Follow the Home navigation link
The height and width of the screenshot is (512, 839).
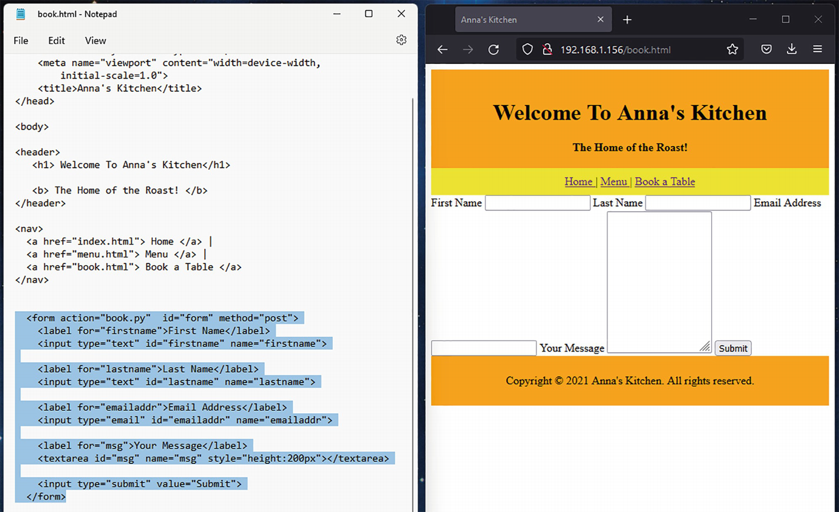578,182
